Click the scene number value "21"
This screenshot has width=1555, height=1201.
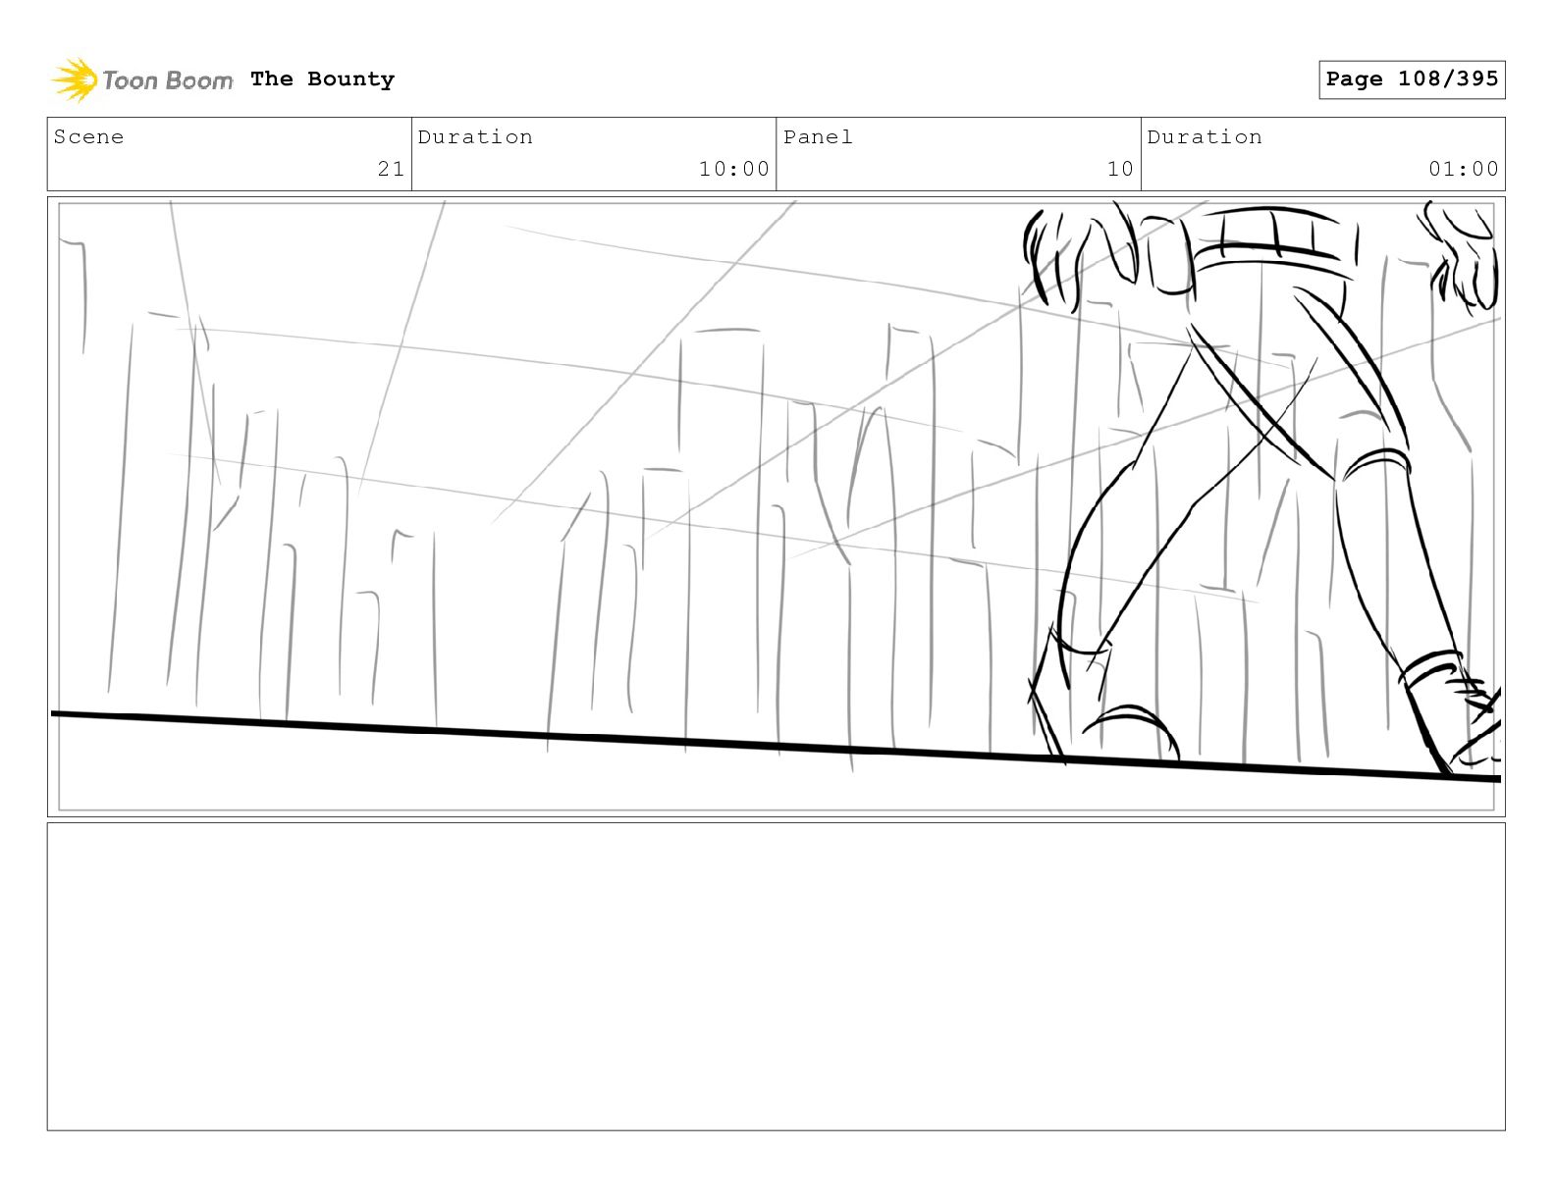(x=391, y=169)
